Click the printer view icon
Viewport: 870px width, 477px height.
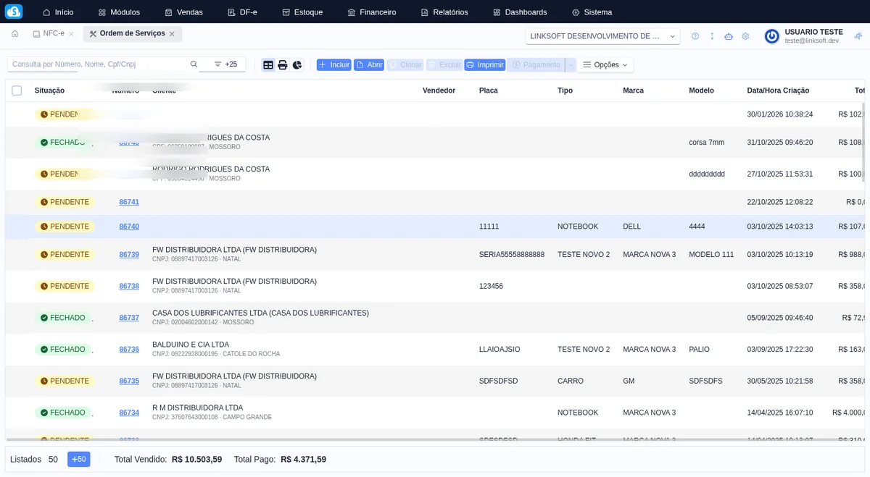(283, 65)
